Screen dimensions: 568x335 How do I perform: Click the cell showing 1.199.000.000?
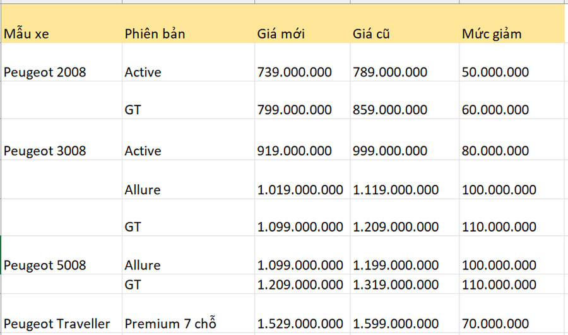click(x=396, y=265)
